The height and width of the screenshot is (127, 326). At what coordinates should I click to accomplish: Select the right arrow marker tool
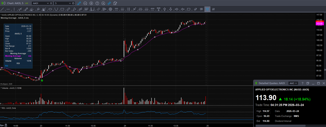pyautogui.click(x=177, y=9)
